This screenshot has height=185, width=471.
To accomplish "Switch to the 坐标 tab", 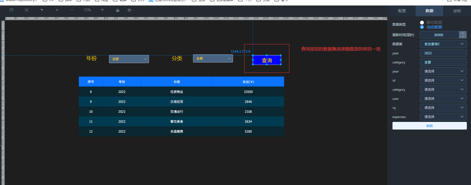I will (457, 11).
